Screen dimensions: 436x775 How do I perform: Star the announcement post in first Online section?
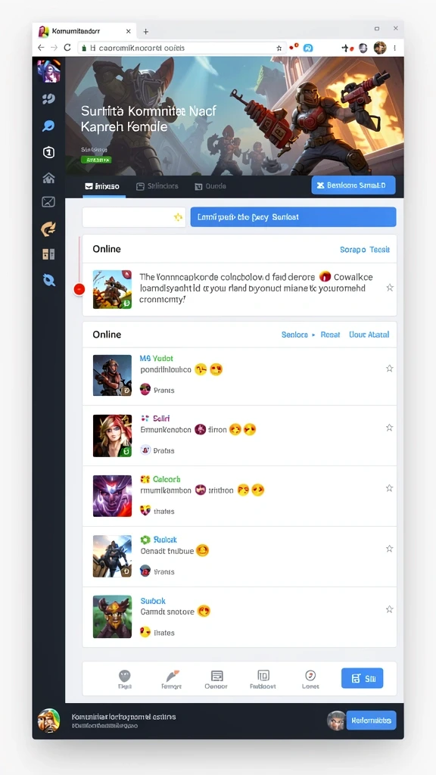pyautogui.click(x=390, y=288)
